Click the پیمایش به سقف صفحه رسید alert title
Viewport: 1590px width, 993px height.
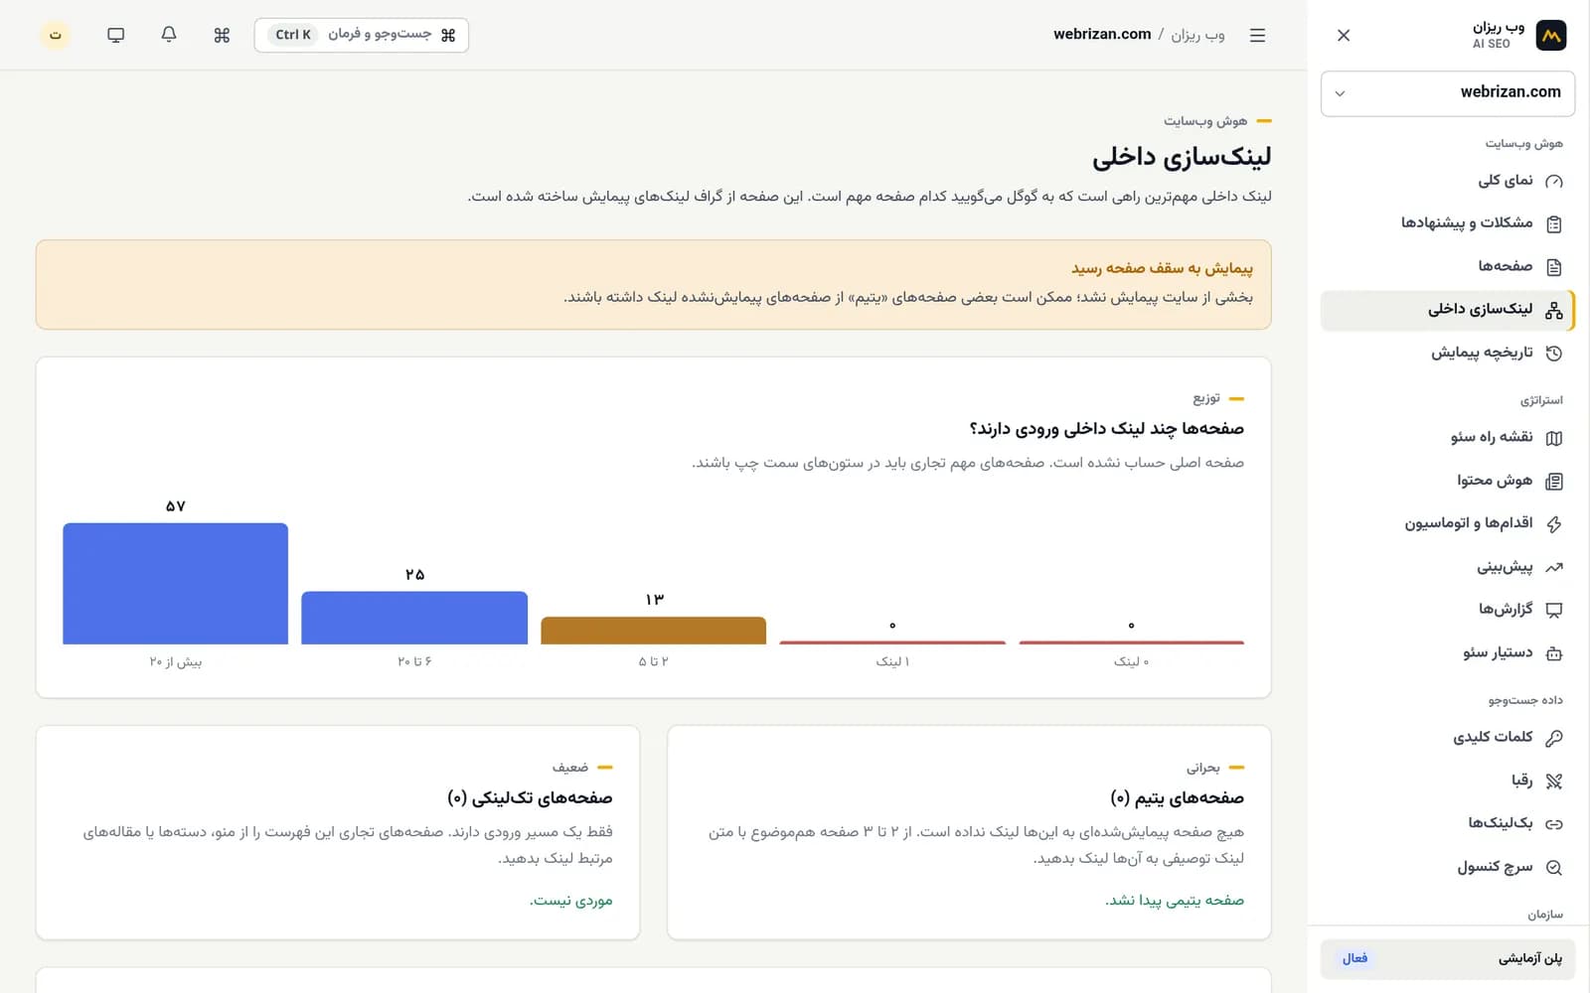pyautogui.click(x=1162, y=268)
